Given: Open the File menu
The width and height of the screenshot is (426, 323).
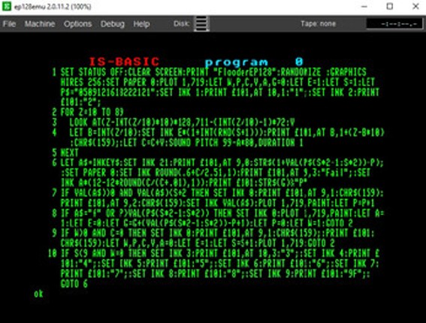Looking at the screenshot, I should 9,24.
